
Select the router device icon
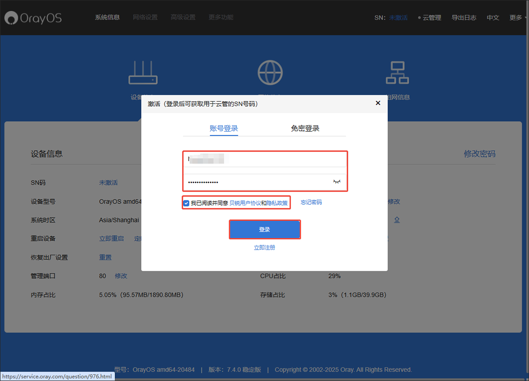143,73
